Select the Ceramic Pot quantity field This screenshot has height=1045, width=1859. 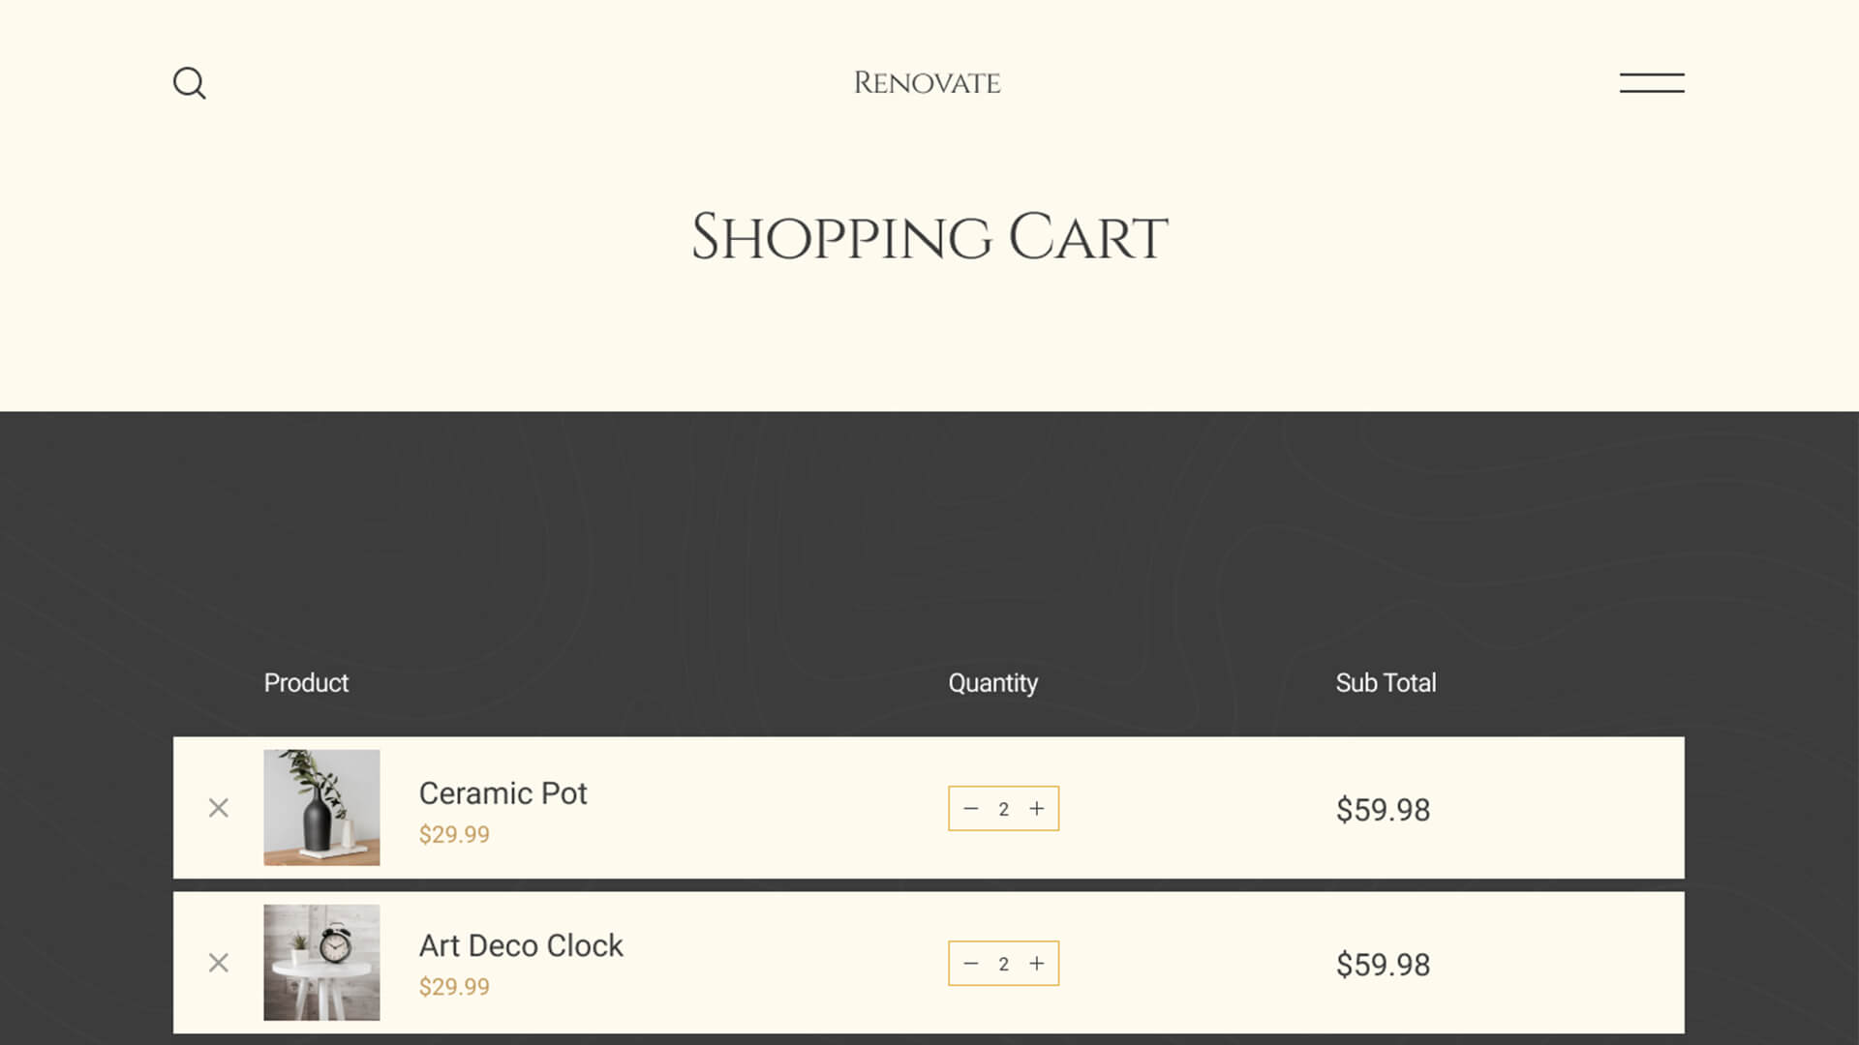[x=1004, y=809]
